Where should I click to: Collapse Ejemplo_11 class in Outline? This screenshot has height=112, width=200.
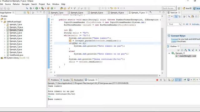(169, 53)
